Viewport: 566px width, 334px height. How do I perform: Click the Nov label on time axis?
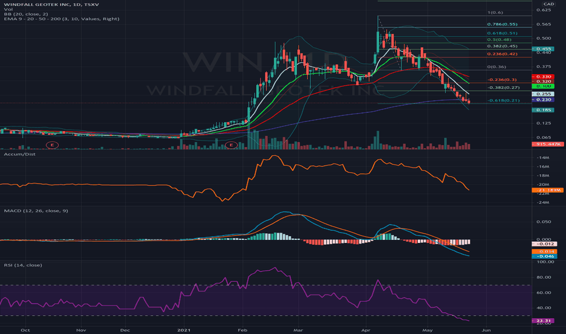coord(81,330)
